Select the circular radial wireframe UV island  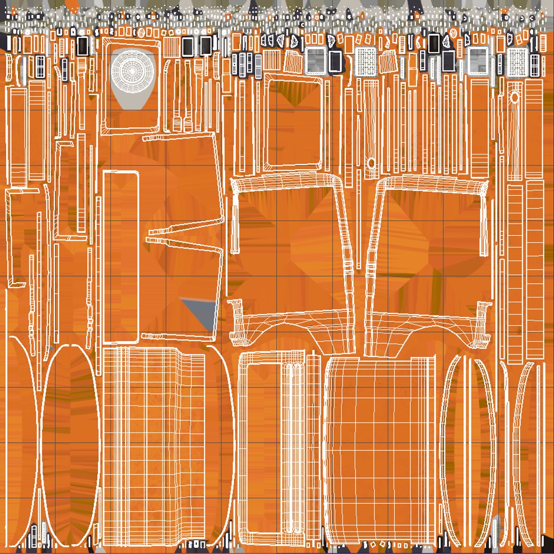pyautogui.click(x=132, y=72)
